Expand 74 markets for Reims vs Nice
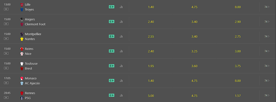Image resolution: width=276 pixels, height=102 pixels. tap(267, 51)
